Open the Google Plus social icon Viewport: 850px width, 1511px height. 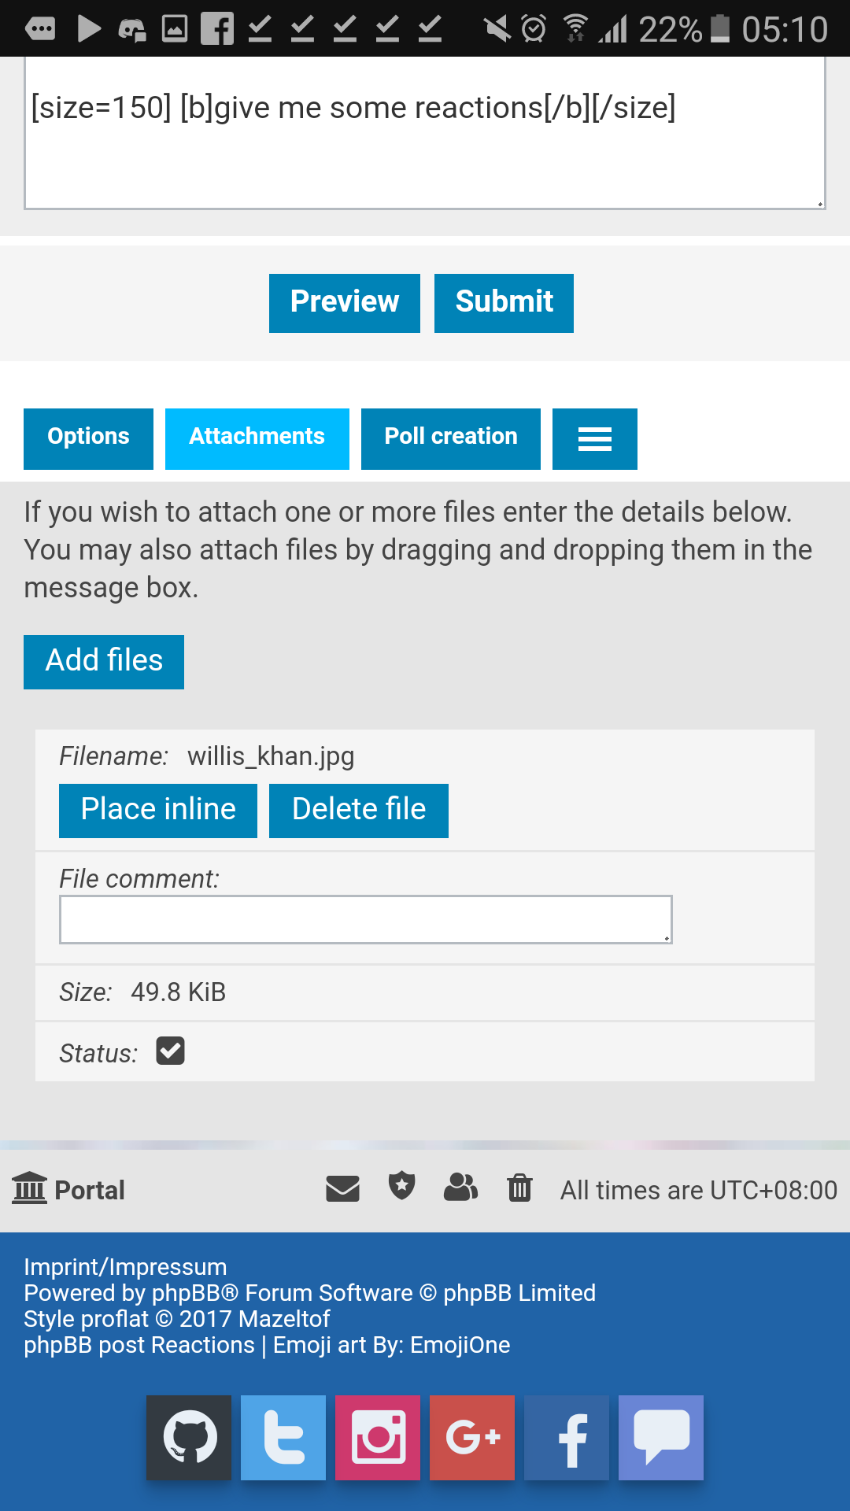click(x=472, y=1438)
